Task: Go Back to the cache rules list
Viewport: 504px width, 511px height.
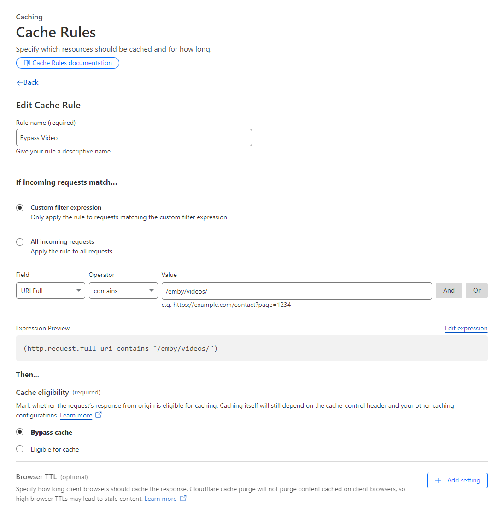Action: [x=31, y=83]
